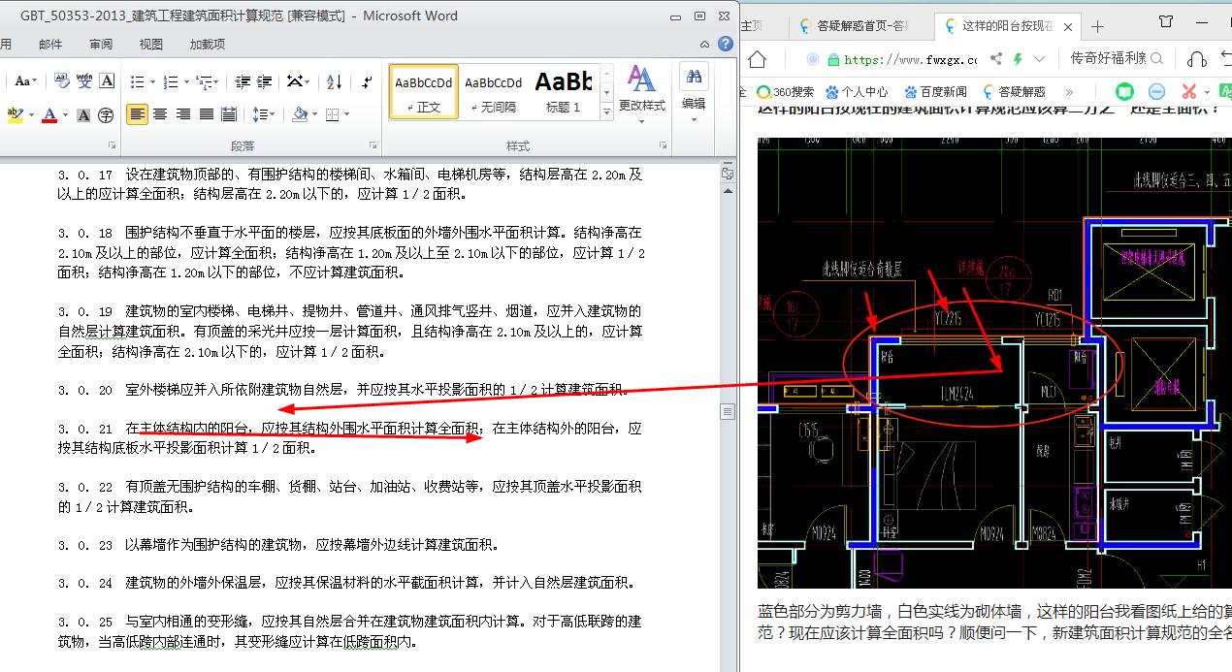Click the Numbering list icon
This screenshot has width=1232, height=672.
tap(171, 81)
